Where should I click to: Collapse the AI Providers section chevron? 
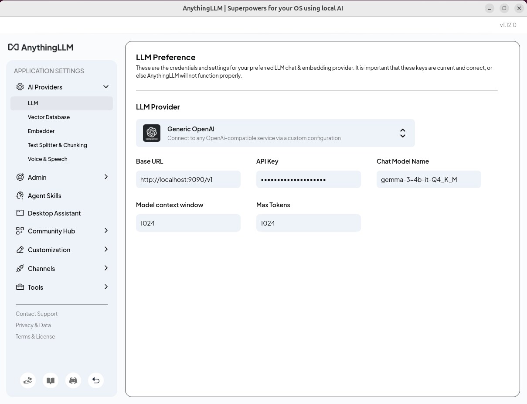[106, 87]
